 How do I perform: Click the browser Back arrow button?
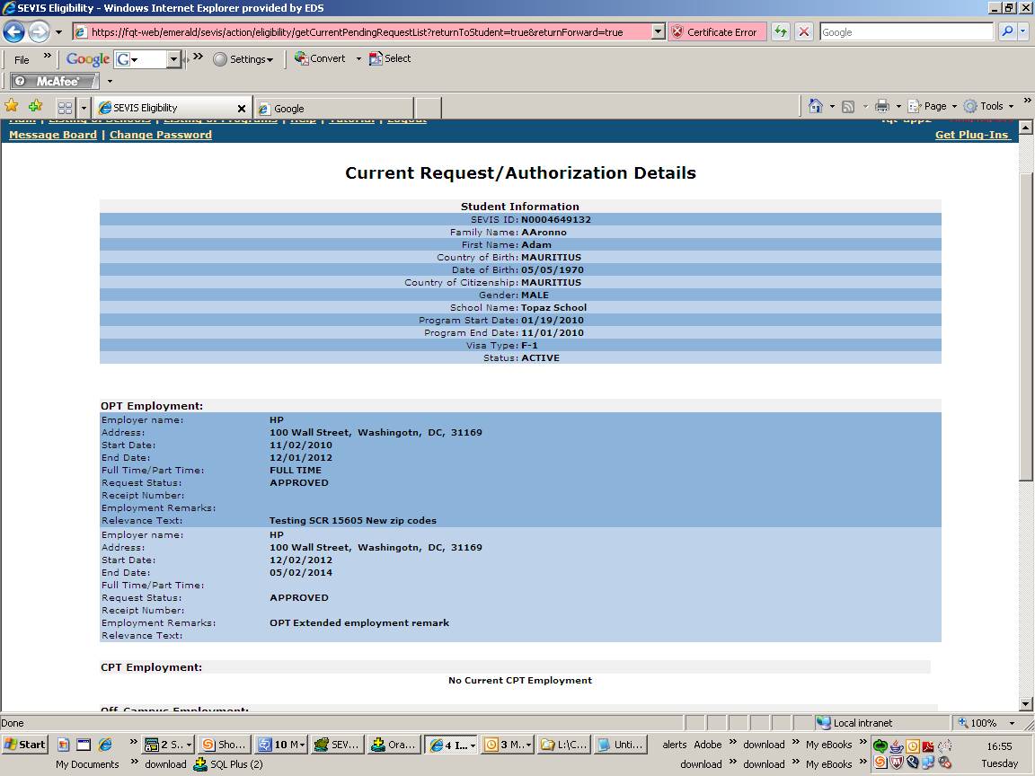click(14, 32)
